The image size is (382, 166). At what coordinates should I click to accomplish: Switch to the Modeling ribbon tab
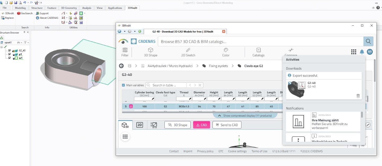pyautogui.click(x=20, y=8)
